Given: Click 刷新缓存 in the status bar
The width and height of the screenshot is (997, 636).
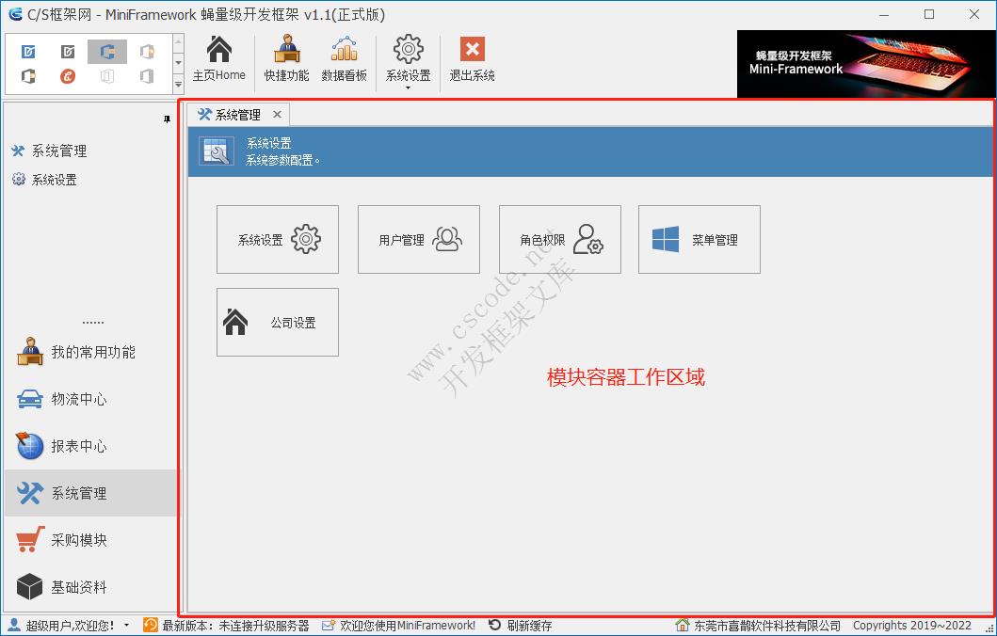Looking at the screenshot, I should click(x=528, y=625).
